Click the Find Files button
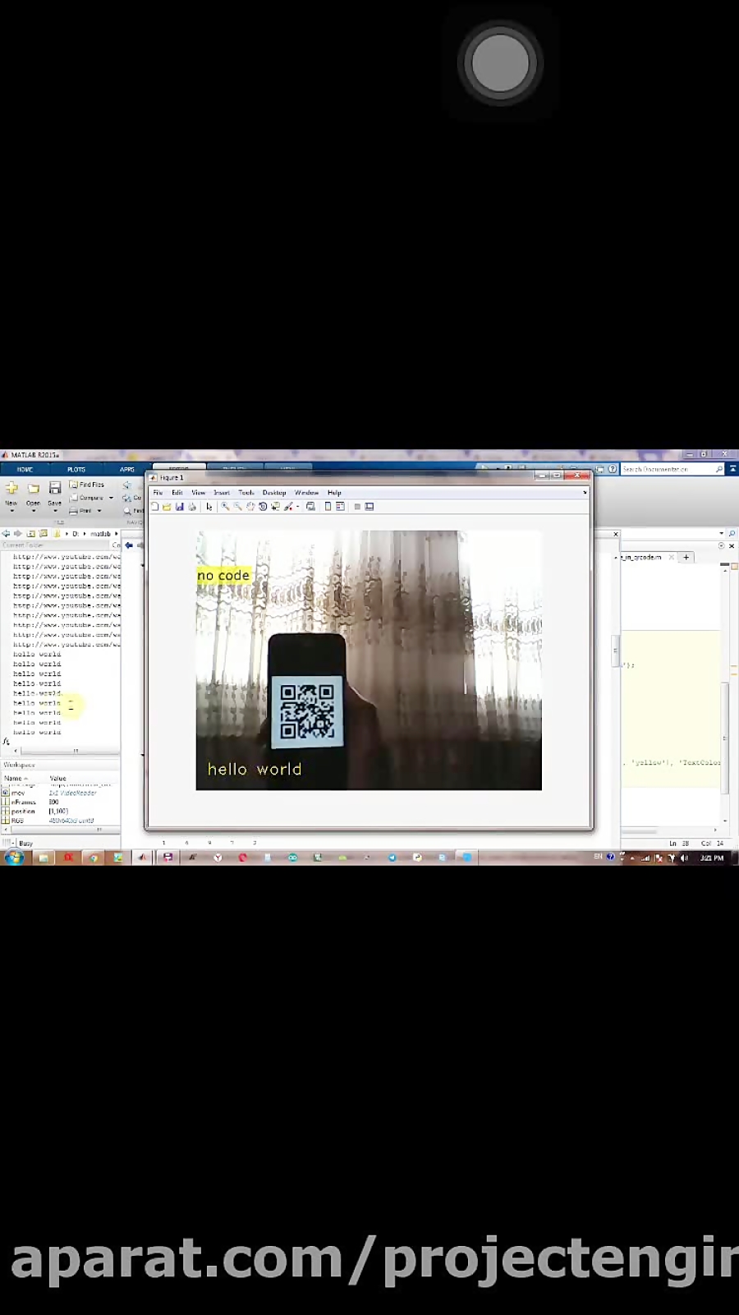The height and width of the screenshot is (1315, 739). coord(87,485)
